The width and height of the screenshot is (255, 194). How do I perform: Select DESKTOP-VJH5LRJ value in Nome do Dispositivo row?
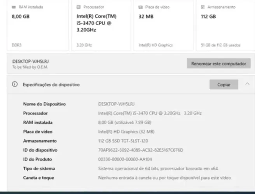point(116,104)
